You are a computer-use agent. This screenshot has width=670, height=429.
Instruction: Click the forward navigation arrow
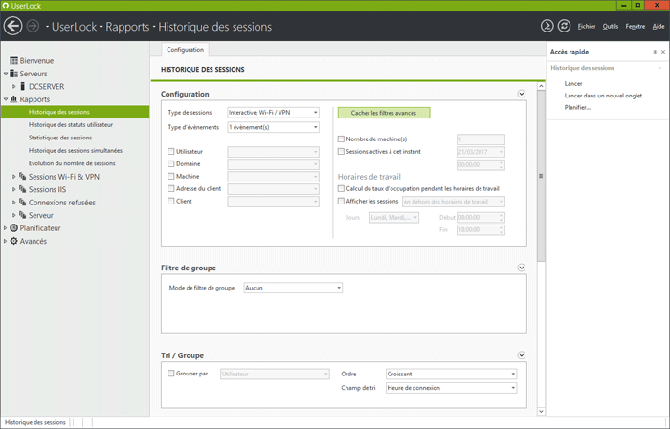tap(33, 26)
